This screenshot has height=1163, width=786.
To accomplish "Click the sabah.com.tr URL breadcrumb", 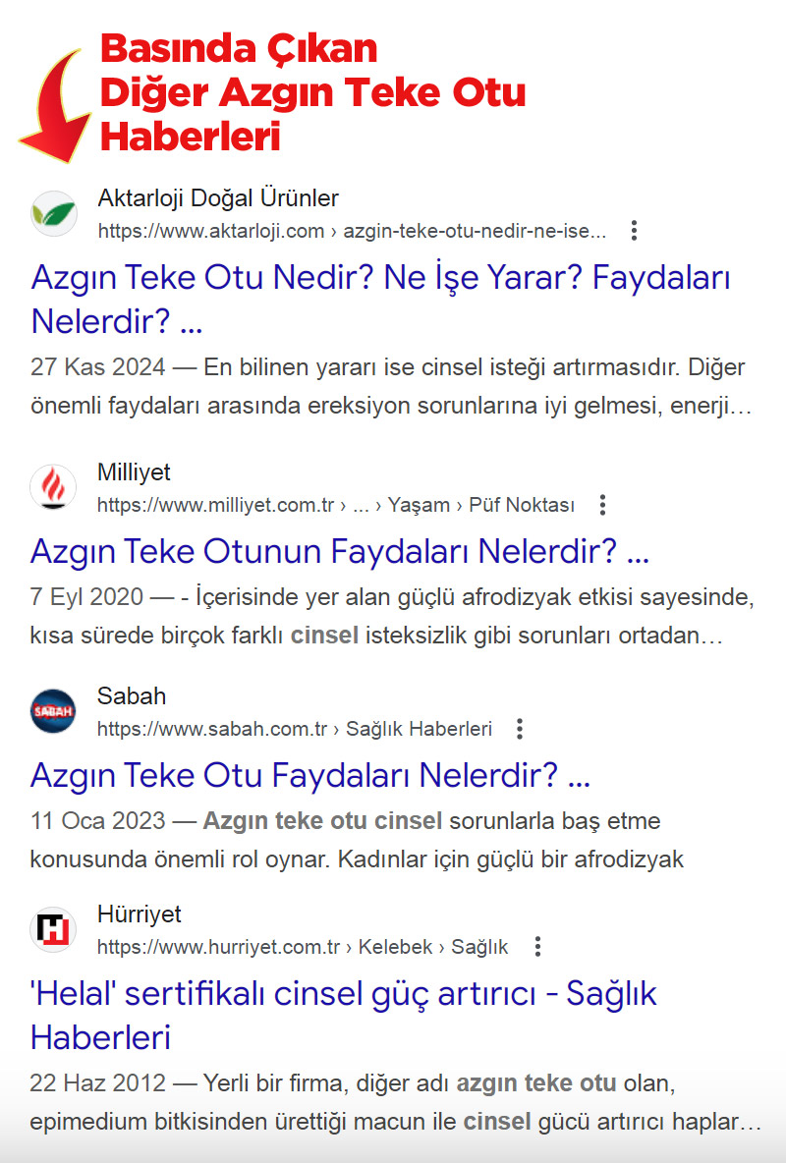I will point(294,730).
